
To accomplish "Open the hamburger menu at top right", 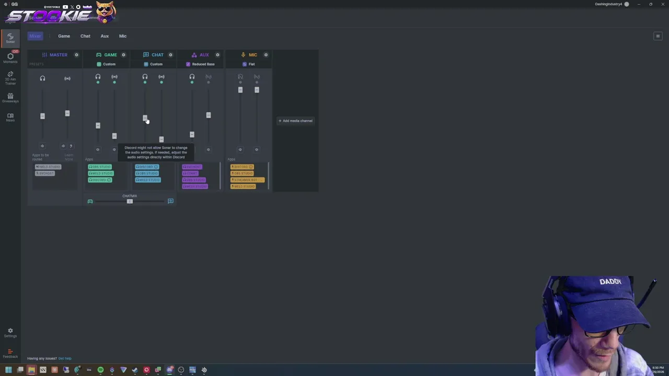I will coord(658,36).
